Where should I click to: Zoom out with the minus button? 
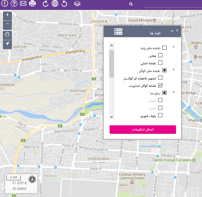pyautogui.click(x=7, y=25)
